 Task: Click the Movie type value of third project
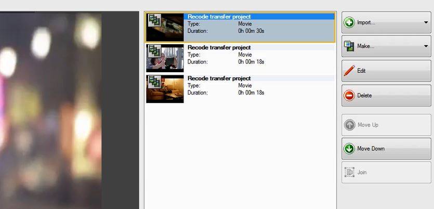click(245, 85)
